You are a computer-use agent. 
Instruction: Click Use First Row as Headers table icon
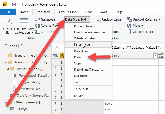pyautogui.click(x=24, y=22)
